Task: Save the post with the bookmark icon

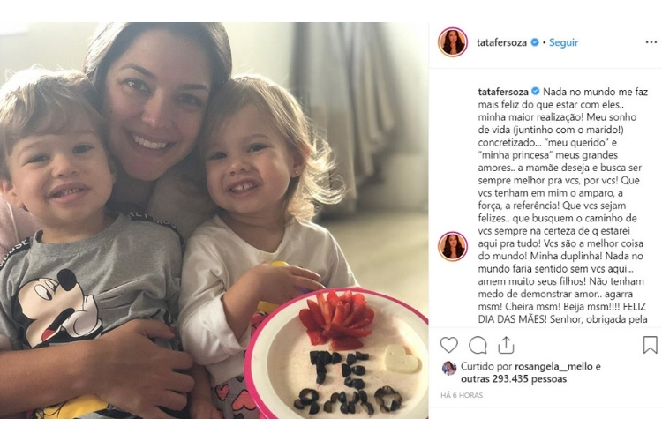Action: point(651,345)
